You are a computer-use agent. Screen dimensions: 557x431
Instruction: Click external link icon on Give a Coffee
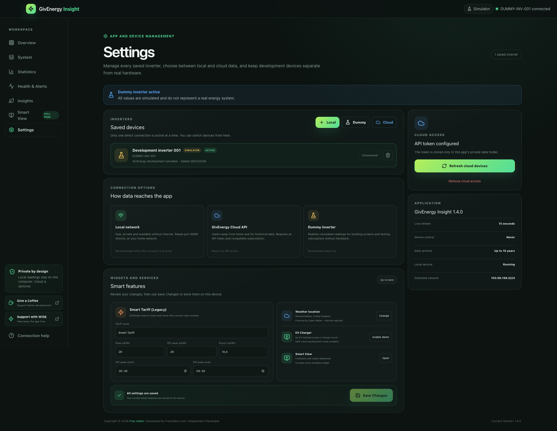click(57, 303)
